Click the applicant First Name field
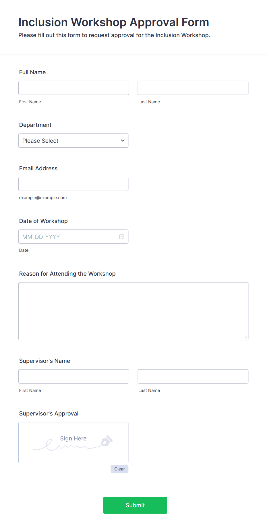Viewport: 267px width, 528px height. 74,88
